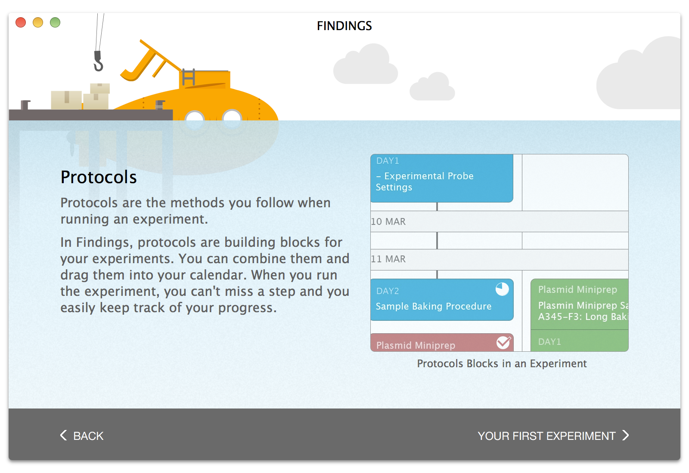Click the red Plasmid Miniprep block
689x473 pixels.
click(442, 343)
